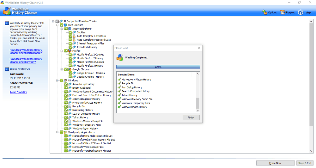The width and height of the screenshot is (316, 168).
Task: Click the Reset Statistics link
Action: (18, 92)
